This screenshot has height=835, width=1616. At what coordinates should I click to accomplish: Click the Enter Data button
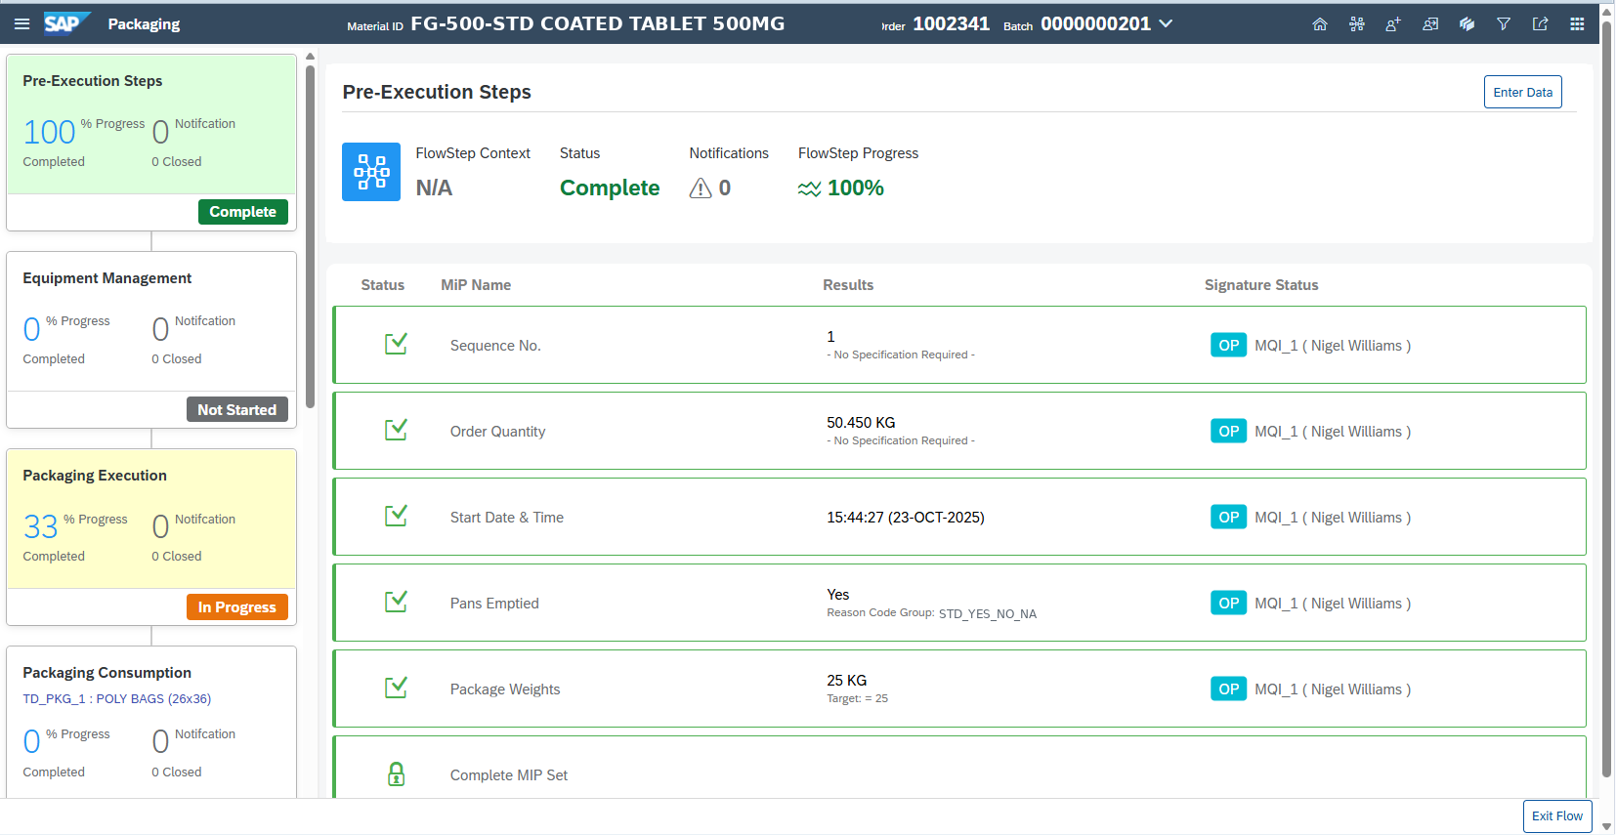(x=1522, y=92)
